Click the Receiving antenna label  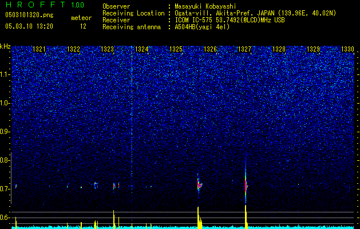(132, 27)
